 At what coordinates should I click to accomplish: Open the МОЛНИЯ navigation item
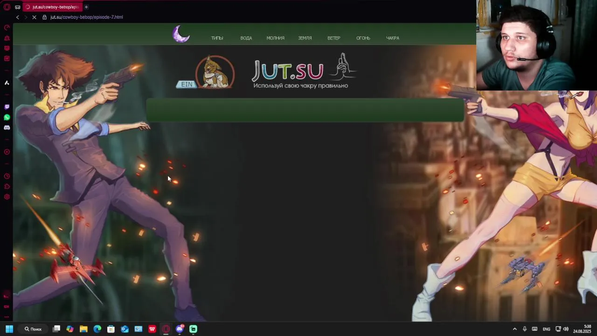pyautogui.click(x=275, y=38)
